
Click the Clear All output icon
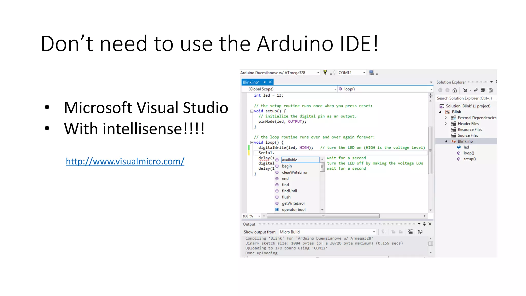[x=410, y=232]
